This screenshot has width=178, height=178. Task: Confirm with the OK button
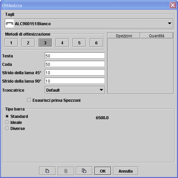[x=103, y=171]
